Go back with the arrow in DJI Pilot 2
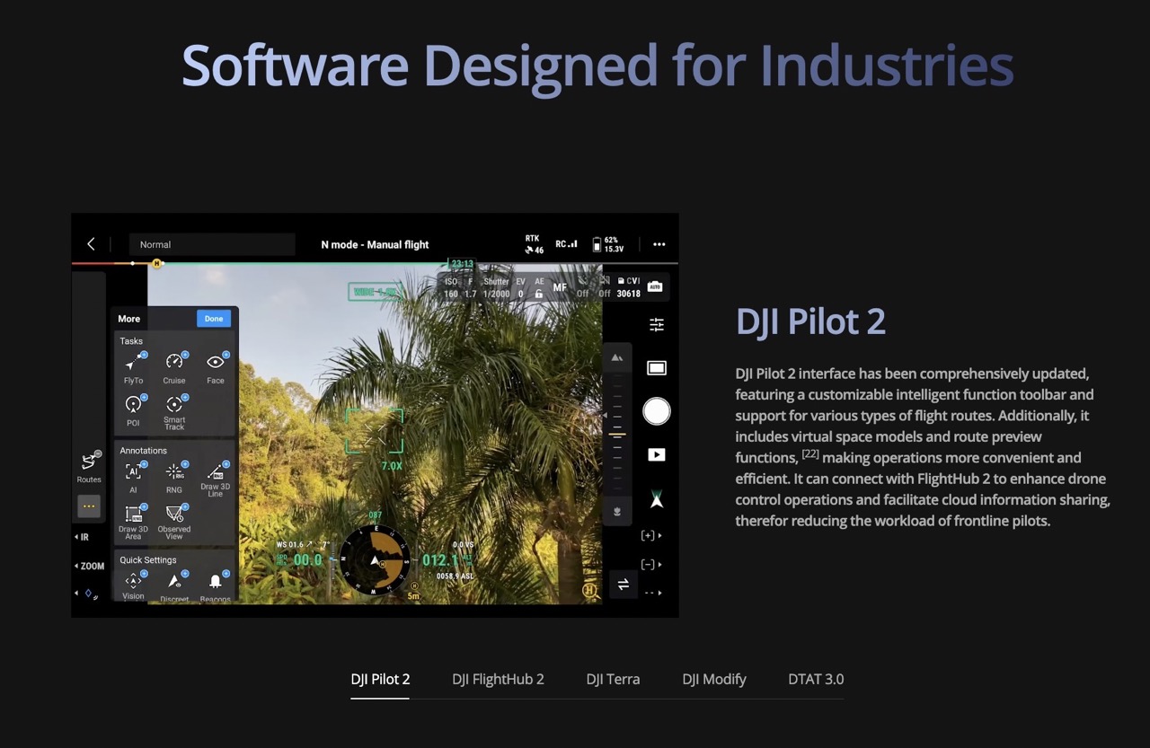This screenshot has width=1150, height=748. [91, 244]
